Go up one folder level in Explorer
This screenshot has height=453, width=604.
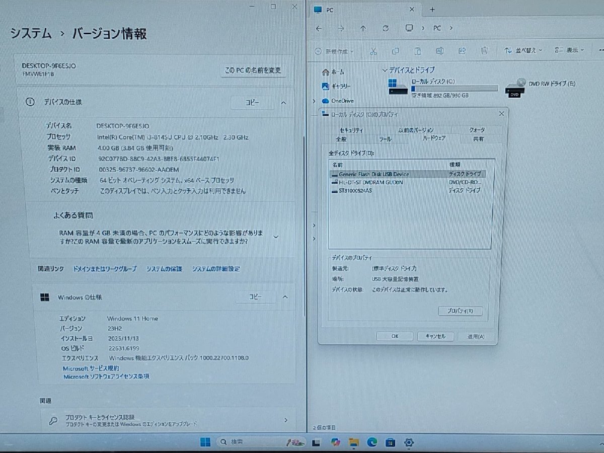click(x=363, y=29)
